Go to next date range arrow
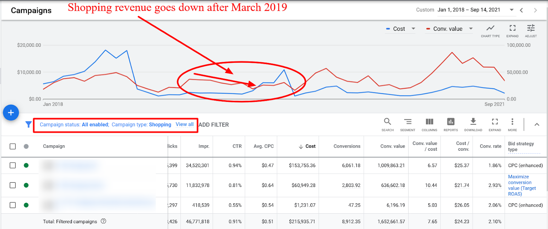The height and width of the screenshot is (229, 548). 535,10
